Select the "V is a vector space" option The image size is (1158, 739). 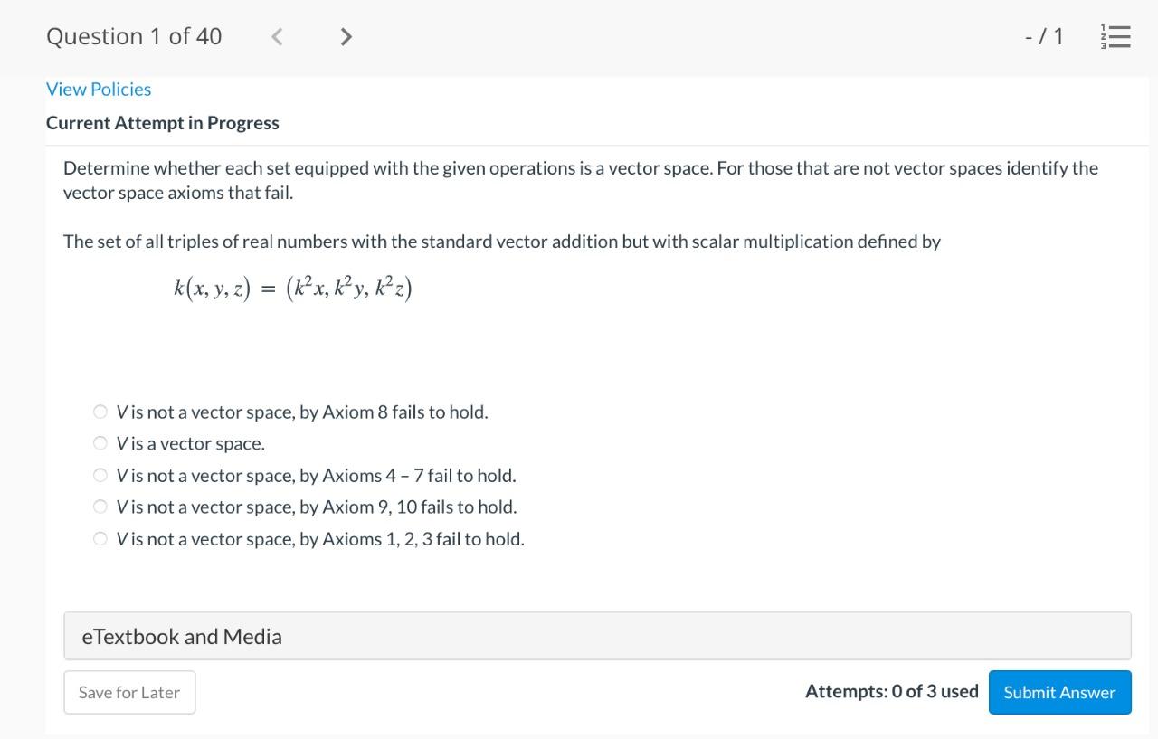tap(100, 442)
